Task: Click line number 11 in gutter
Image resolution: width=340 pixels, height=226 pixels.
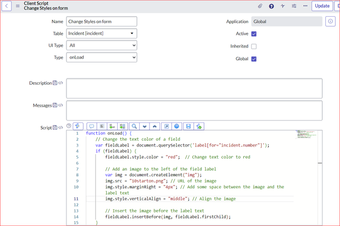Action: coord(76,199)
